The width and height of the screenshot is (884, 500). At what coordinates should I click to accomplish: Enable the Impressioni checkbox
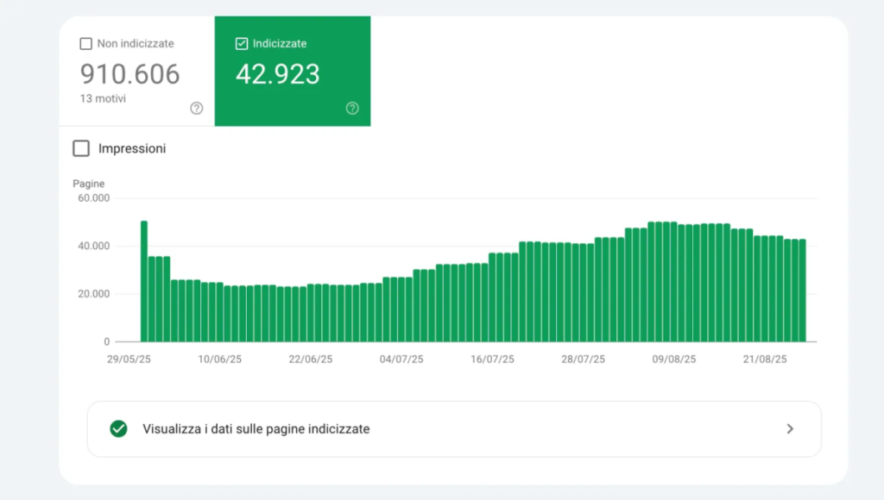click(81, 148)
